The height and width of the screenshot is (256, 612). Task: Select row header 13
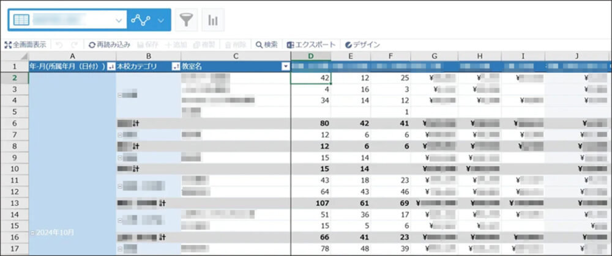click(15, 203)
